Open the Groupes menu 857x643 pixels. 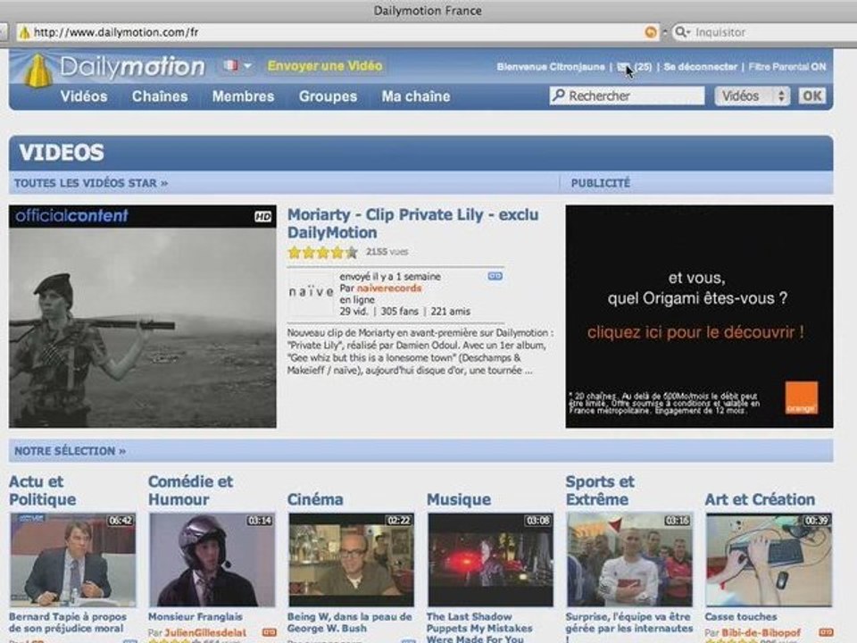328,96
